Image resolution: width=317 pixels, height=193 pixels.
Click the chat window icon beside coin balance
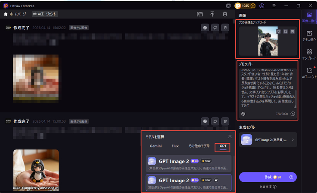(228, 6)
